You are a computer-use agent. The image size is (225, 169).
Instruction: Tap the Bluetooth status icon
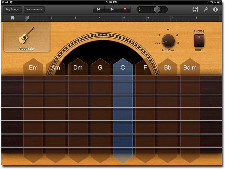click(x=208, y=2)
